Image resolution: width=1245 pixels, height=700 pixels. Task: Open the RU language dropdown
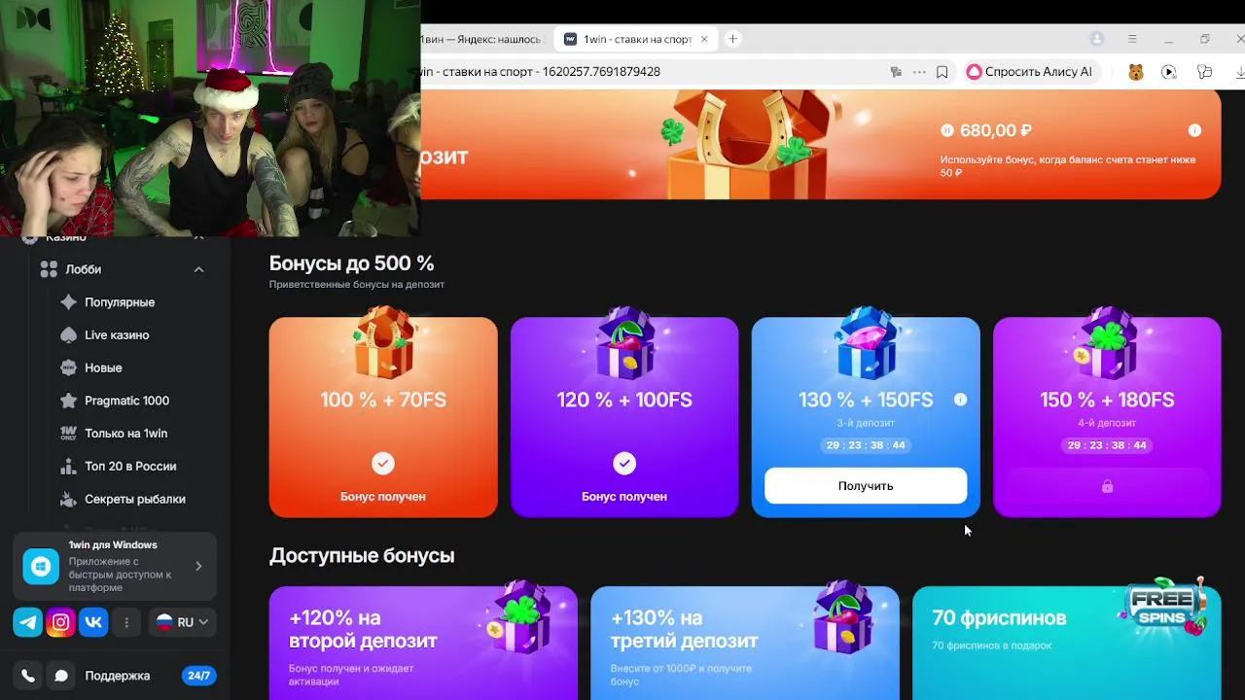tap(182, 622)
